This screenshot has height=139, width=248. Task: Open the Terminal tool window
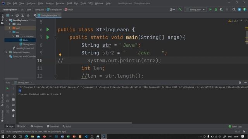[53, 126]
